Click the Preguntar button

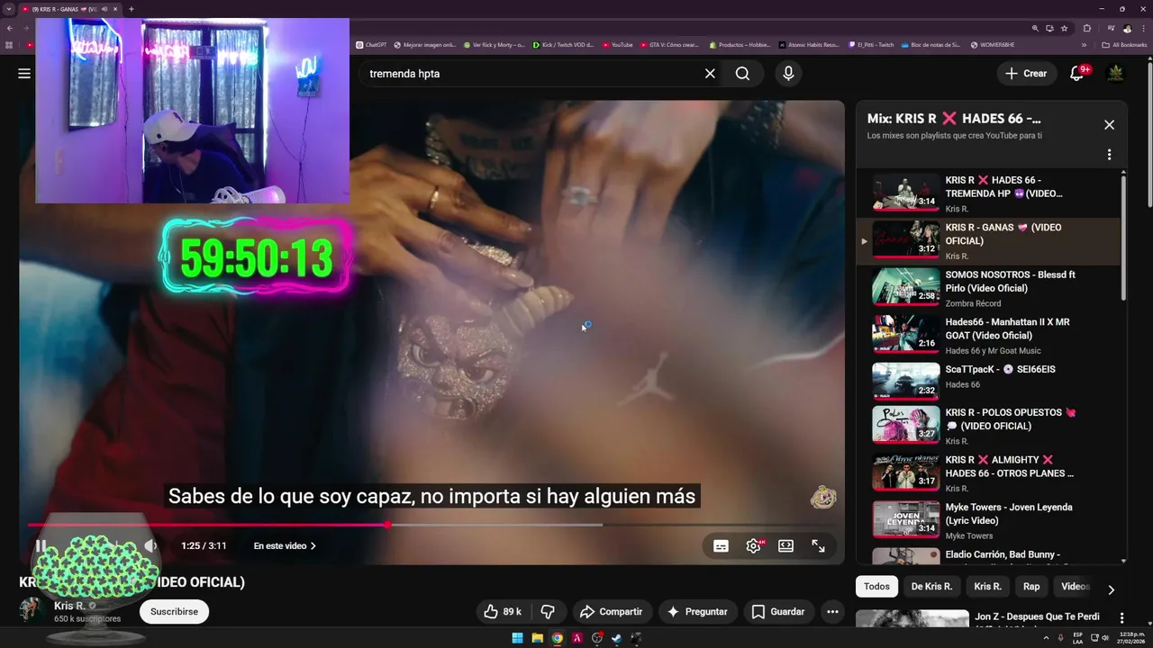(697, 612)
